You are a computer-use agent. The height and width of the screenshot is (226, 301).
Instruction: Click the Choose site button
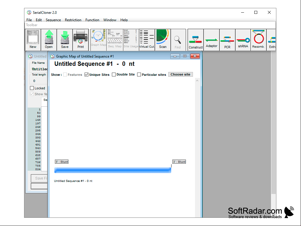[x=180, y=74]
